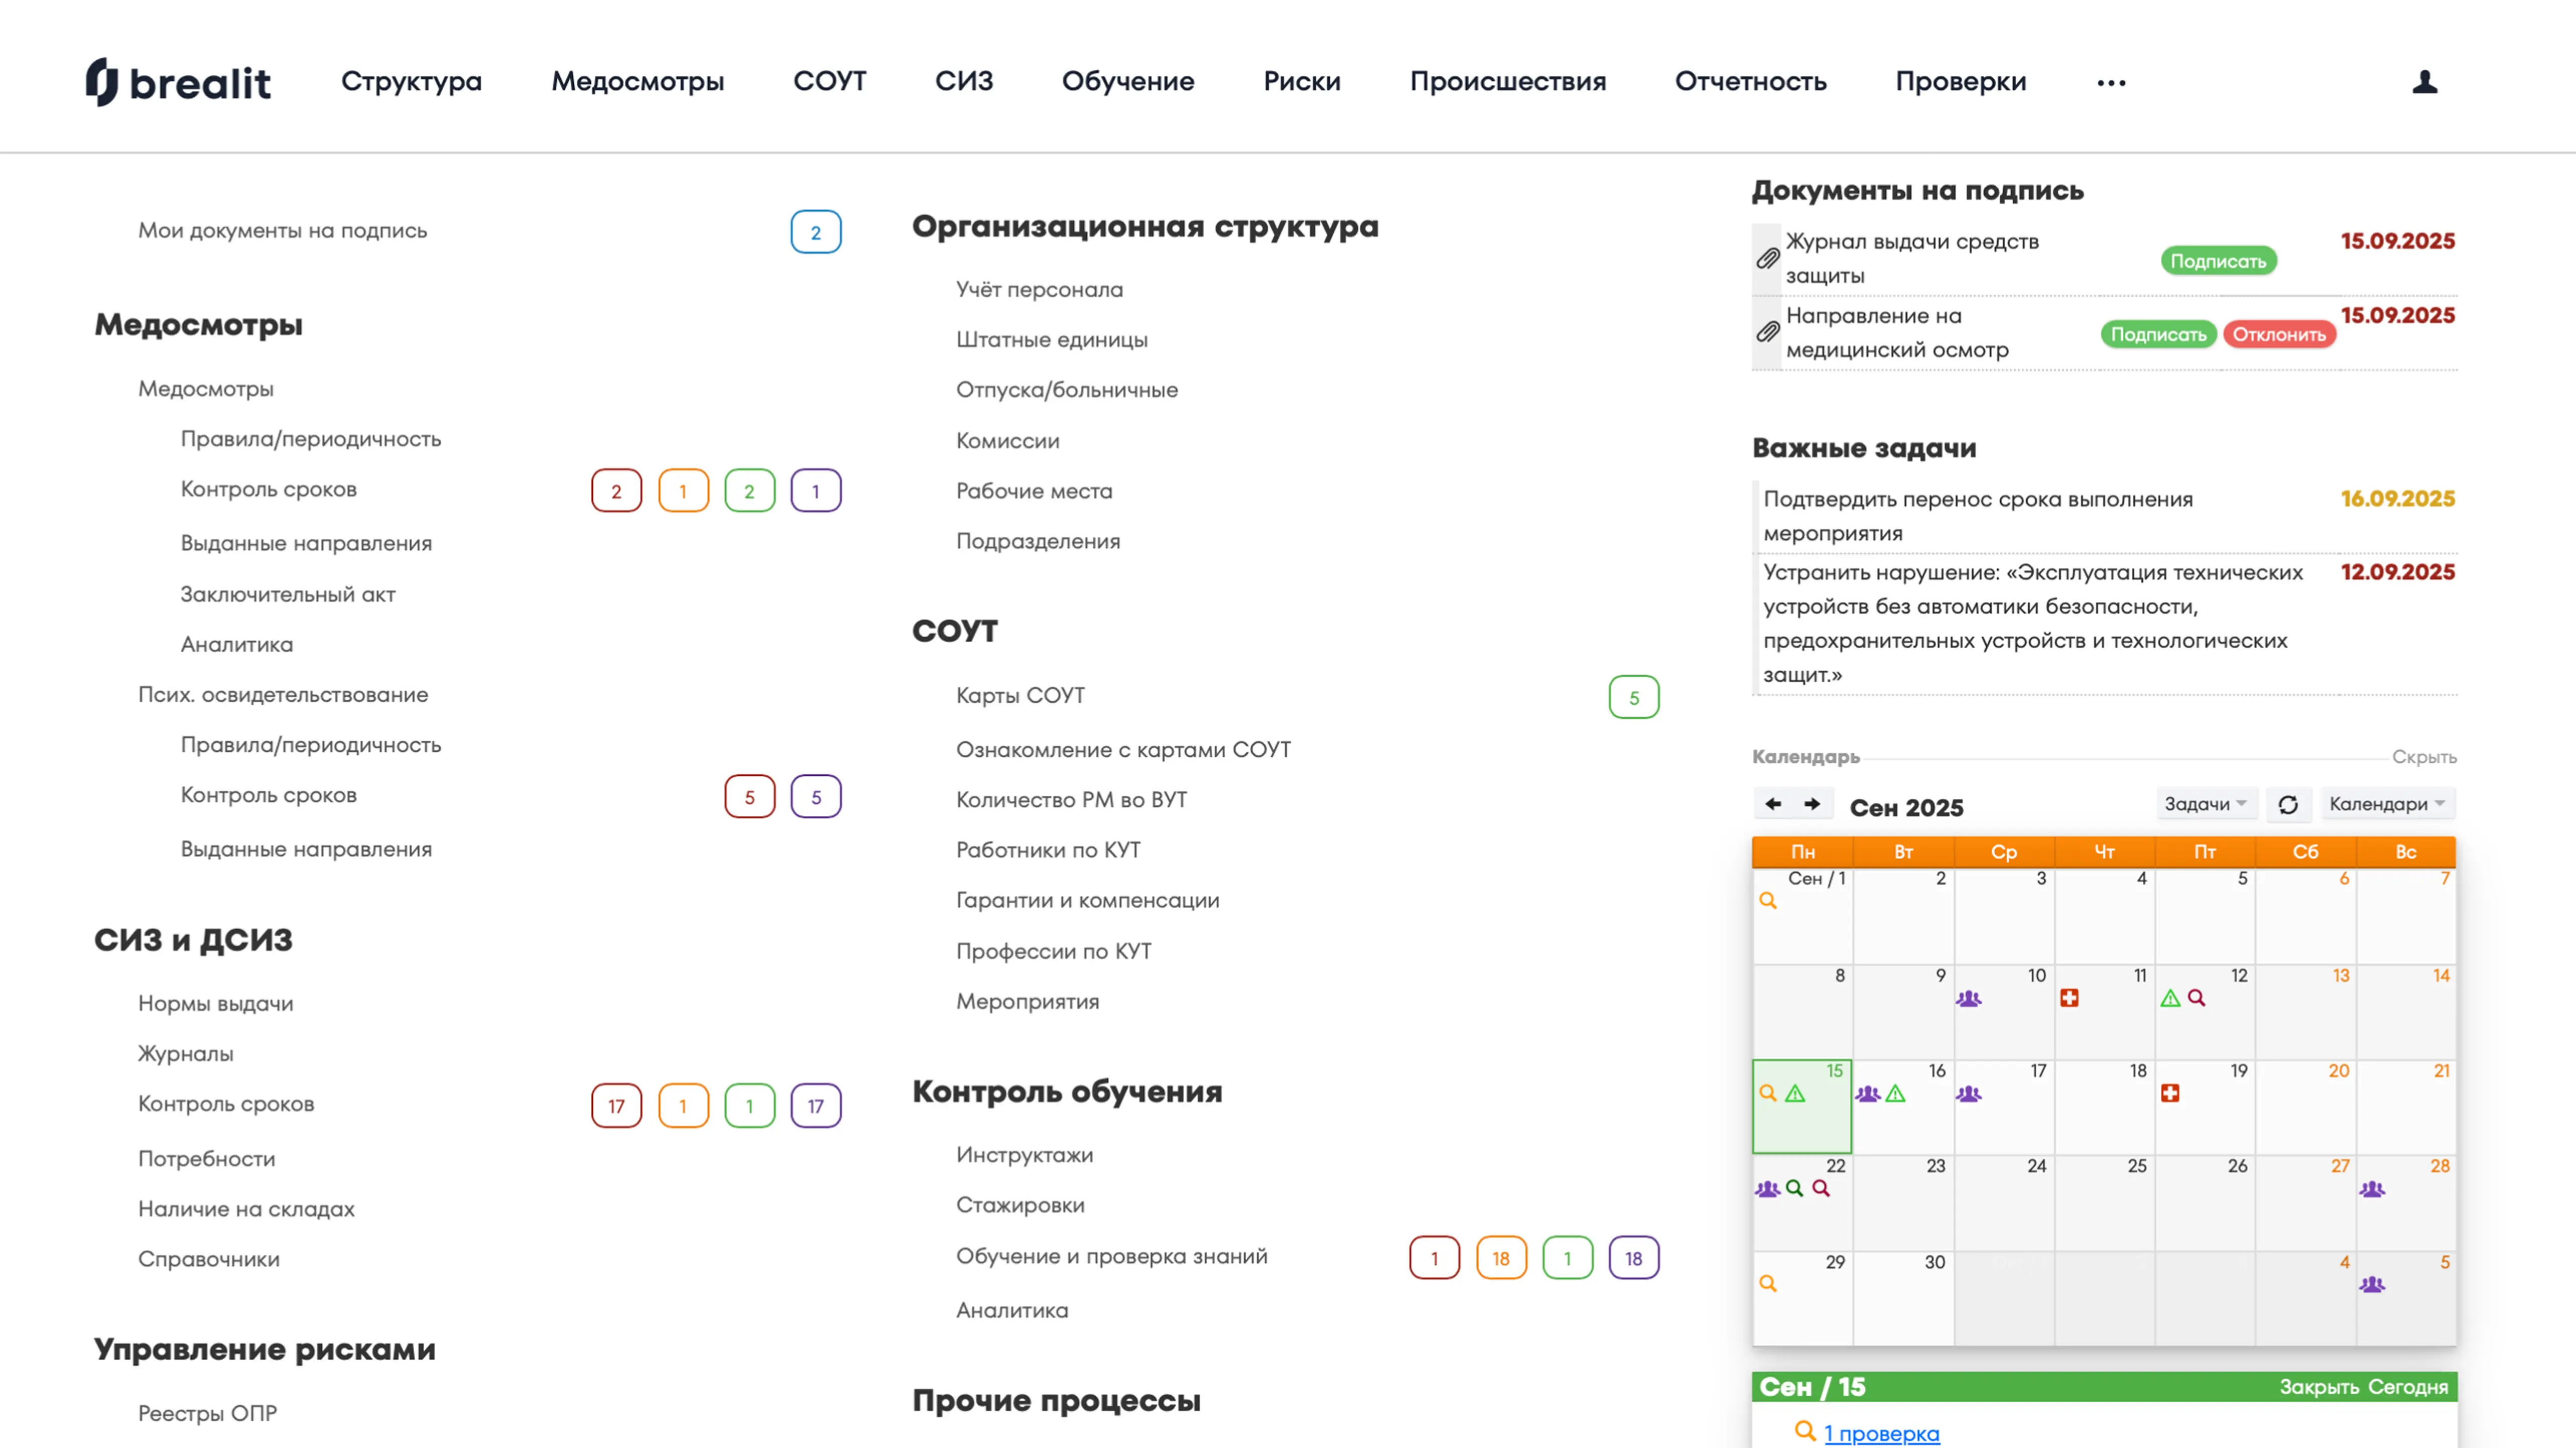Open the Медосмотры top menu

click(638, 82)
